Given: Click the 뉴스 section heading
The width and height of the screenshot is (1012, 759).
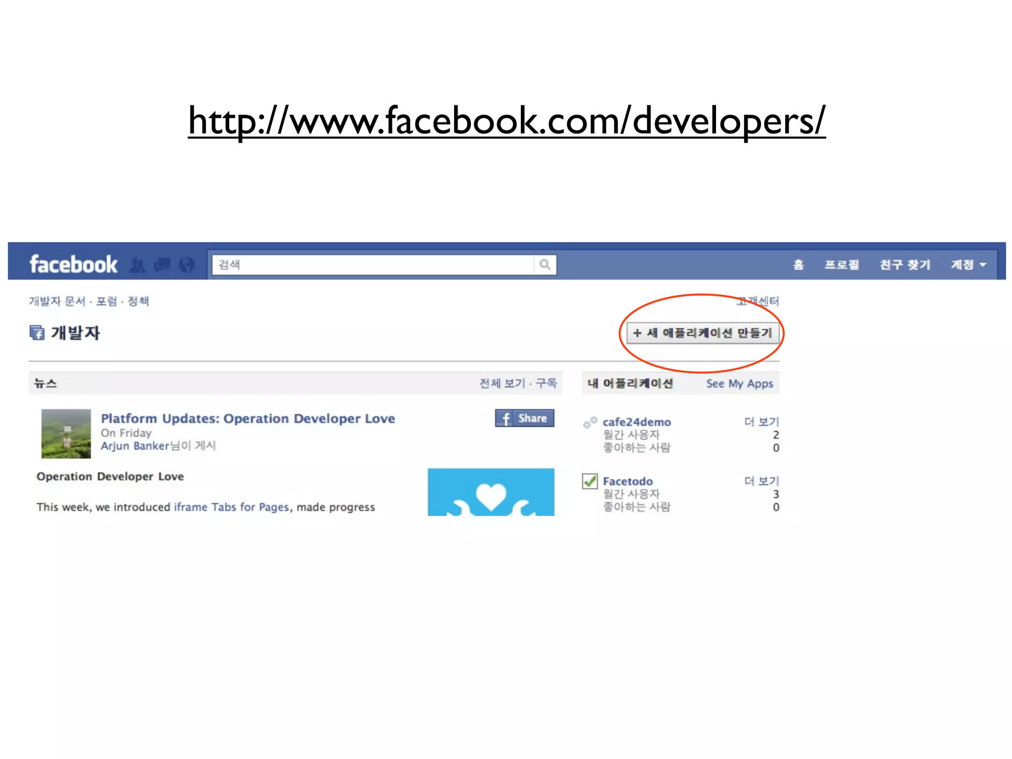Looking at the screenshot, I should pos(45,383).
